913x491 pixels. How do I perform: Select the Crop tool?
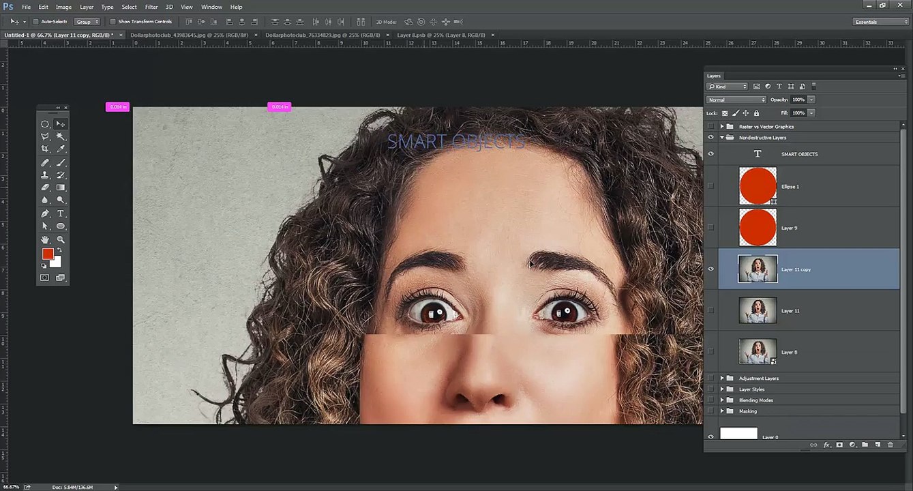45,149
